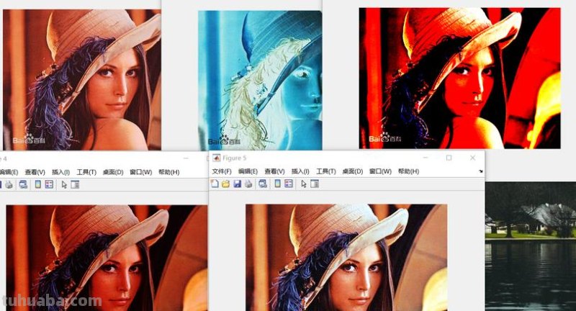Open 文件(F) menu in Figure 5
Screen dimensions: 576x311
pyautogui.click(x=222, y=171)
